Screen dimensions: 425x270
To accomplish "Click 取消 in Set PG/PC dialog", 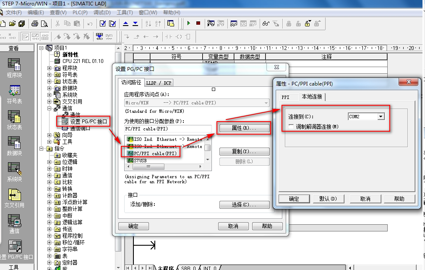I will pos(233,226).
